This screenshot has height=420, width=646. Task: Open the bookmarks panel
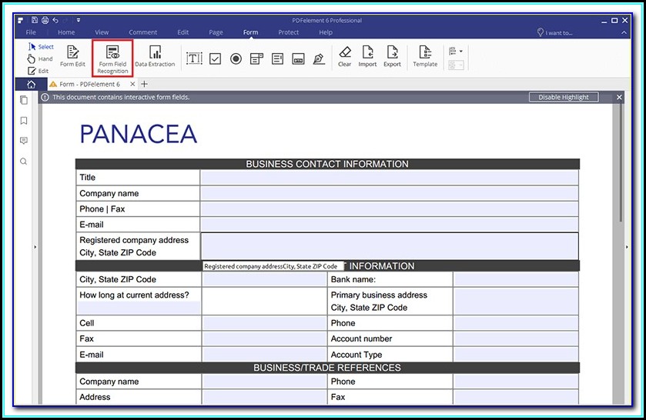[x=24, y=121]
